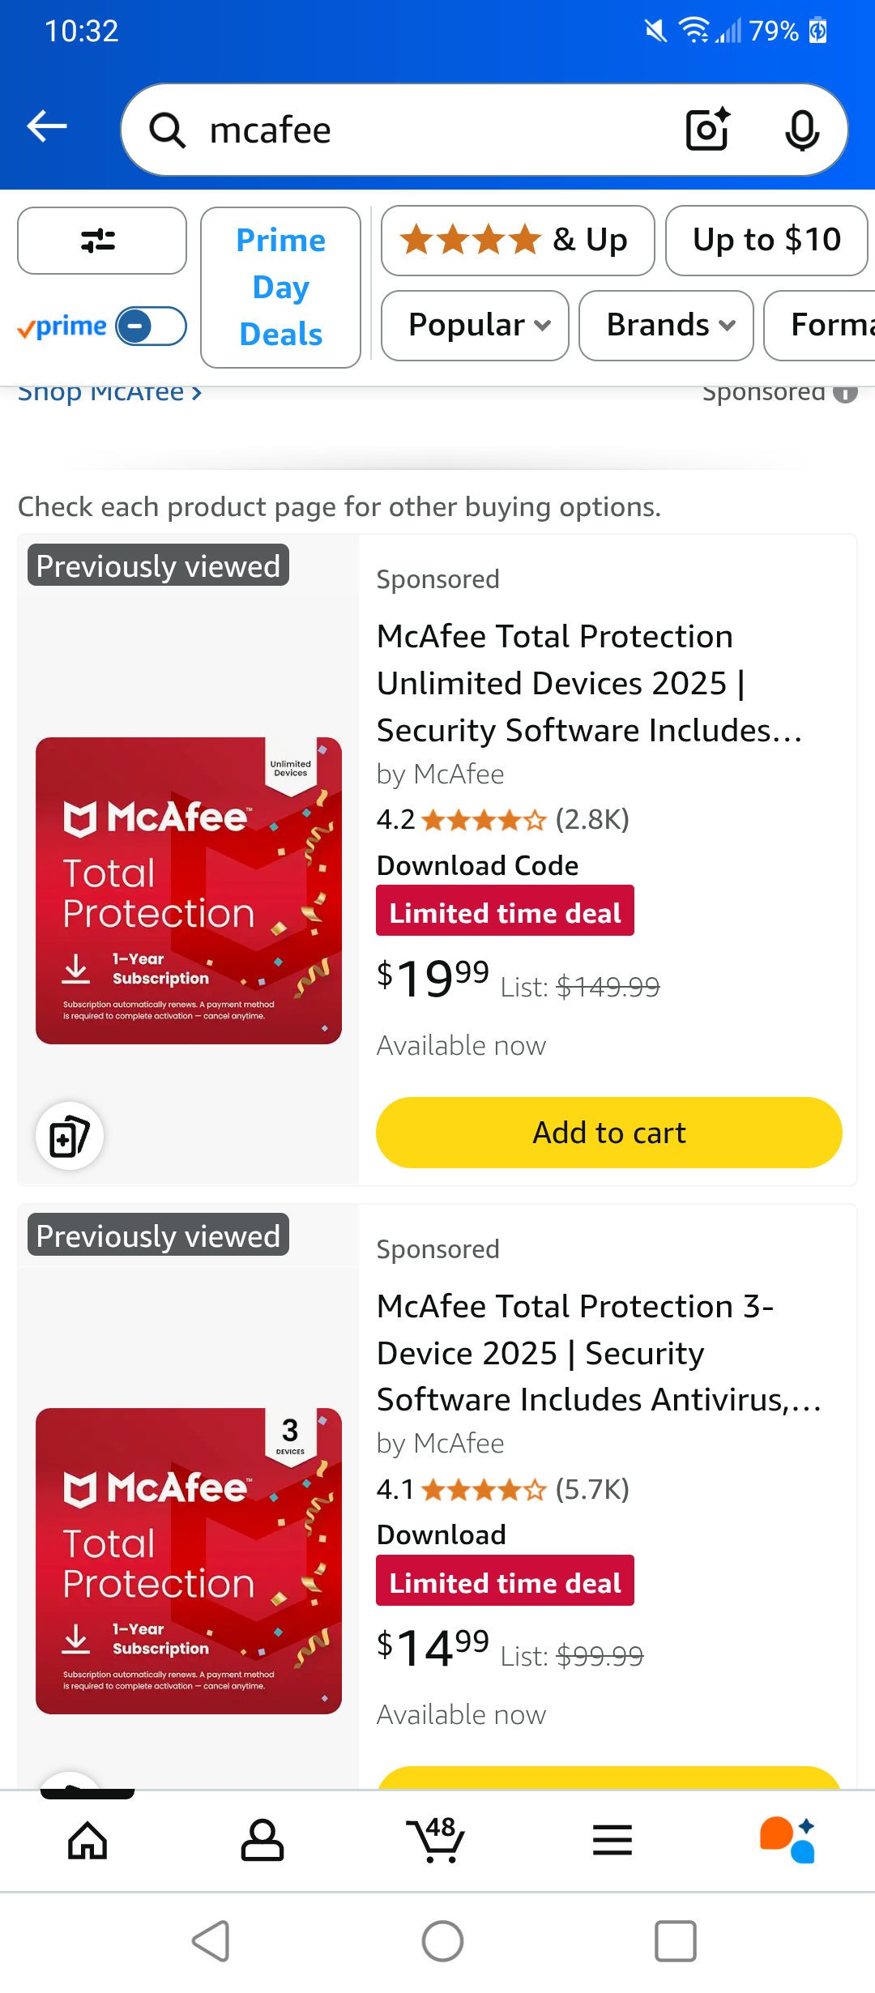Image resolution: width=875 pixels, height=1993 pixels.
Task: Toggle the Prime filter switch
Action: (151, 326)
